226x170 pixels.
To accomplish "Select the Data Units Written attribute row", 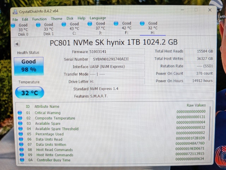I will pyautogui.click(x=112, y=144).
